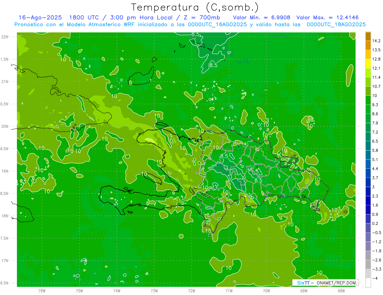This screenshot has height=295, width=383.
Task: Click the "12.1" color scale label
Action: pos(377,68)
